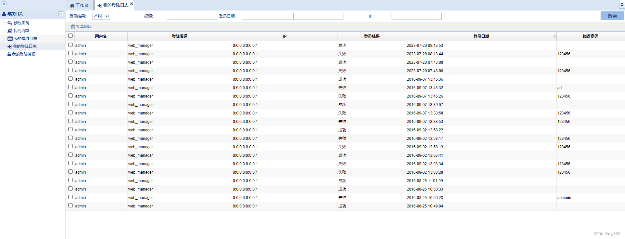Switch to the 工作台 tab
Image resolution: width=625 pixels, height=239 pixels.
coord(80,5)
